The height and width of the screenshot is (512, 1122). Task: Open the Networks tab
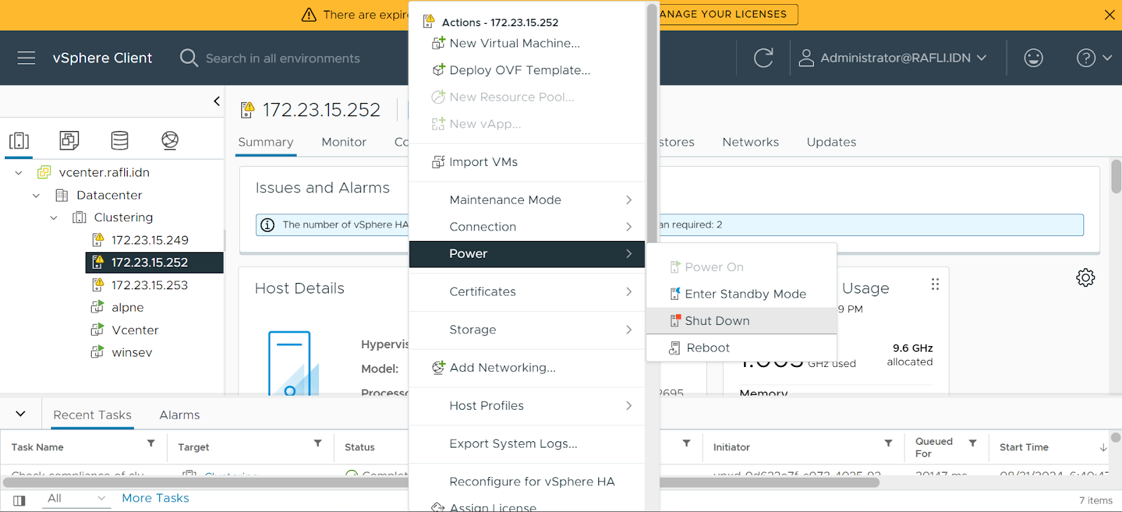point(750,142)
